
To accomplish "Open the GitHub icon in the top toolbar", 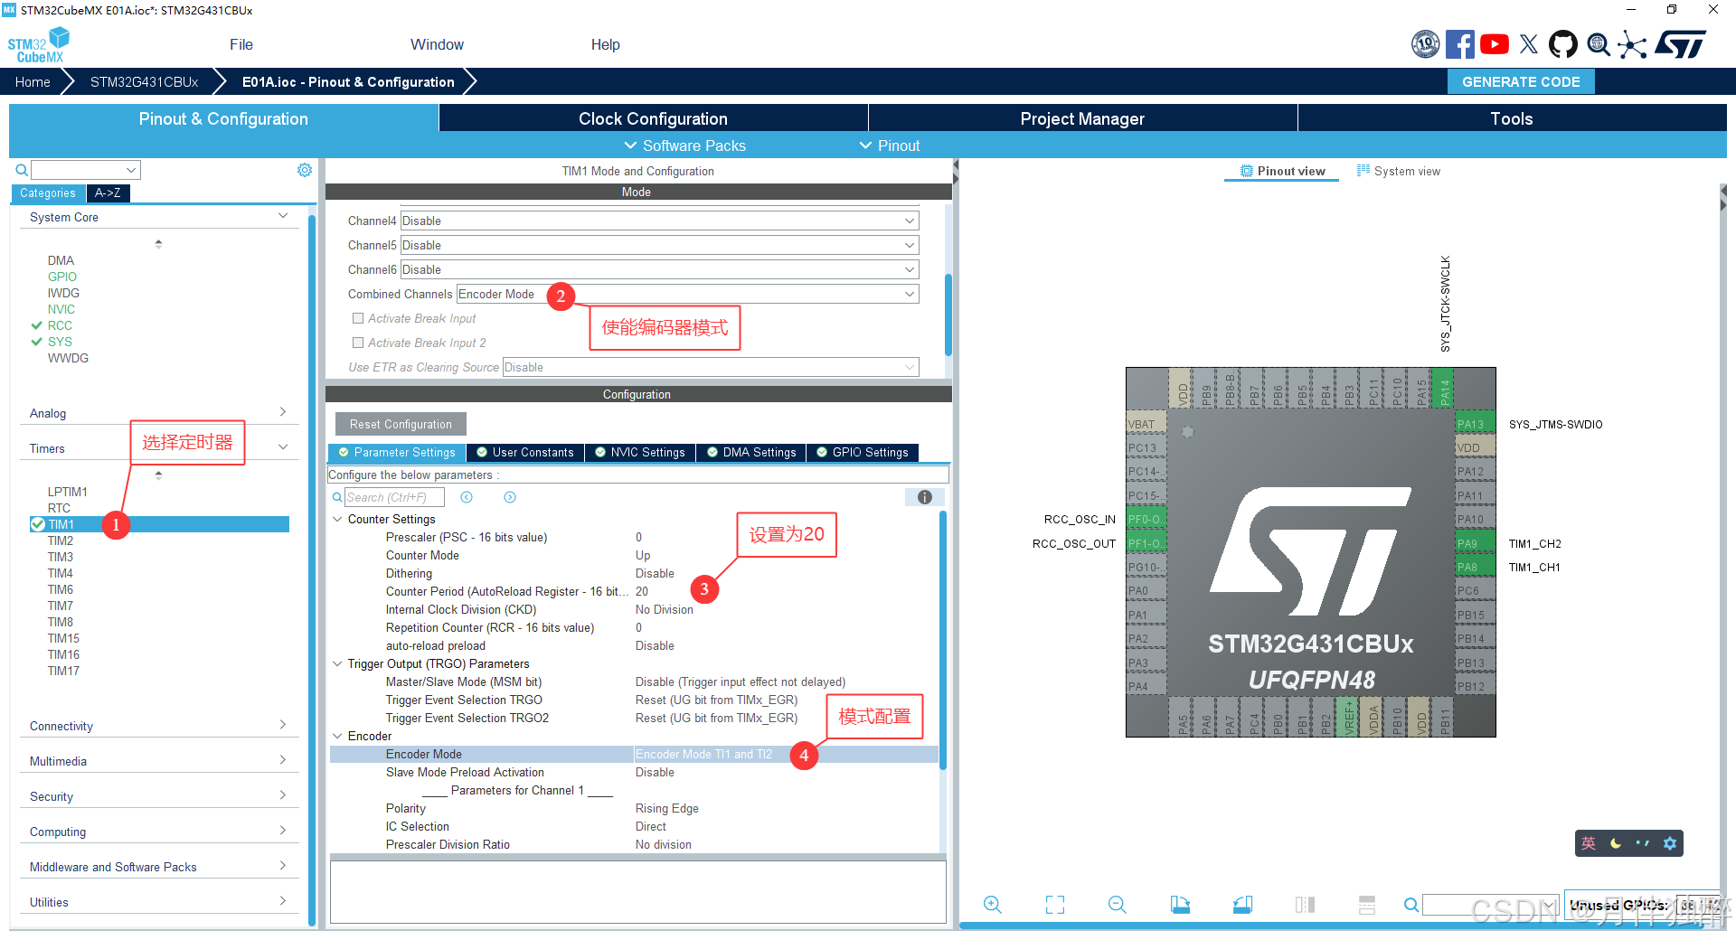I will (1563, 43).
